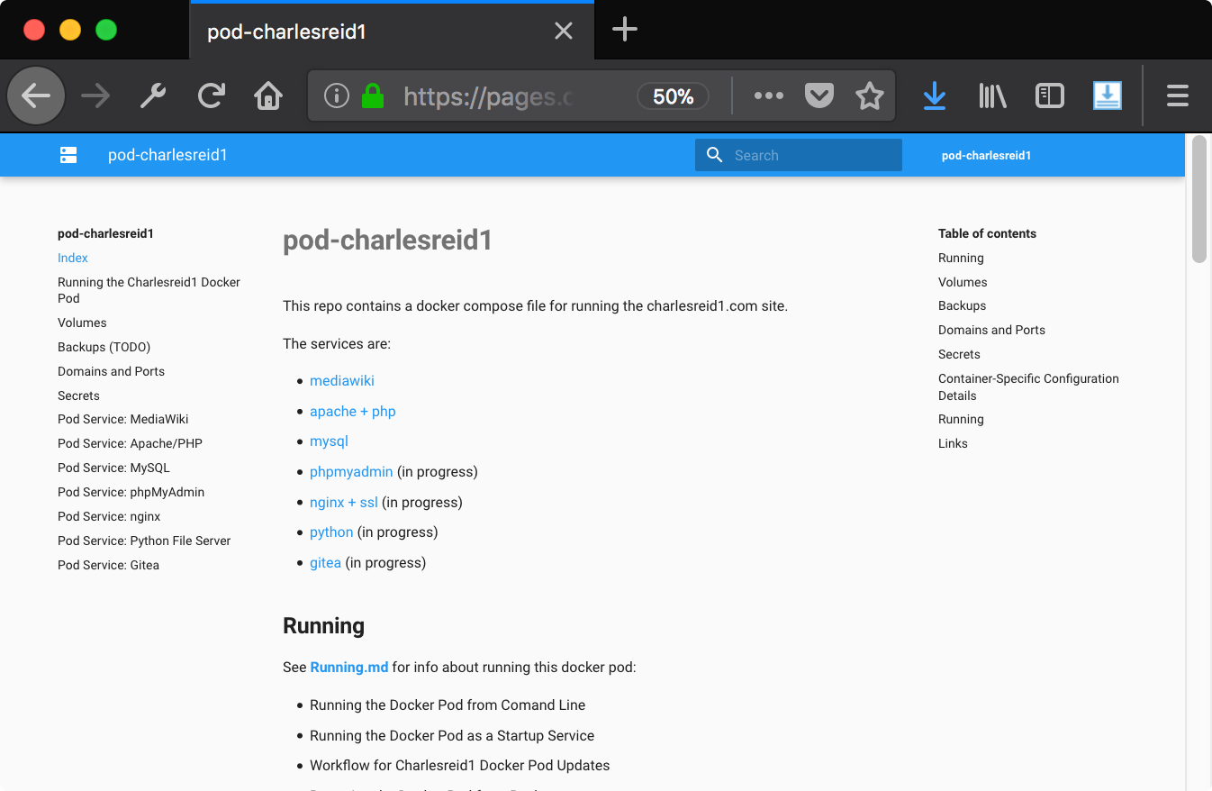Screen dimensions: 1212x791
Task: Open Backups (TODO) navigation item
Action: coord(104,347)
